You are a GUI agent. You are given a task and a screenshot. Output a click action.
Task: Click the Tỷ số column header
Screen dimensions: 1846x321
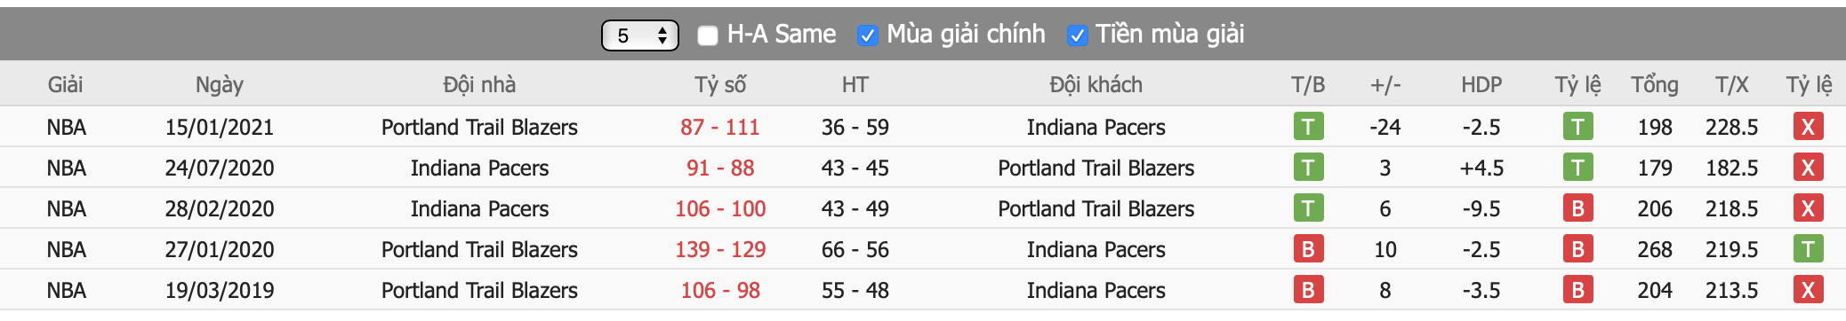(x=720, y=84)
